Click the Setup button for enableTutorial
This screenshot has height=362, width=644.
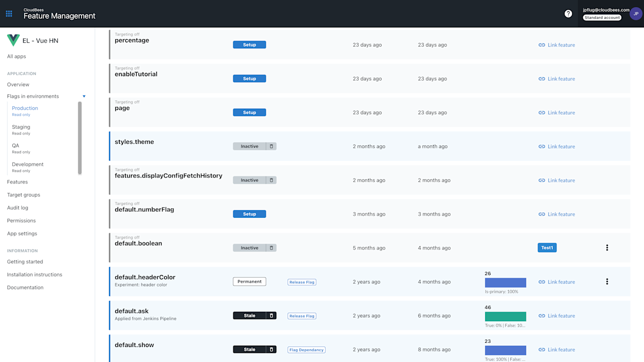point(249,78)
